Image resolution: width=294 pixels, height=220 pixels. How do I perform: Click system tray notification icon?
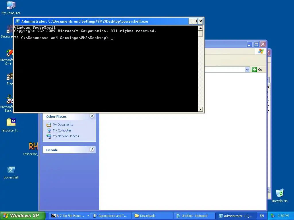pos(273,216)
